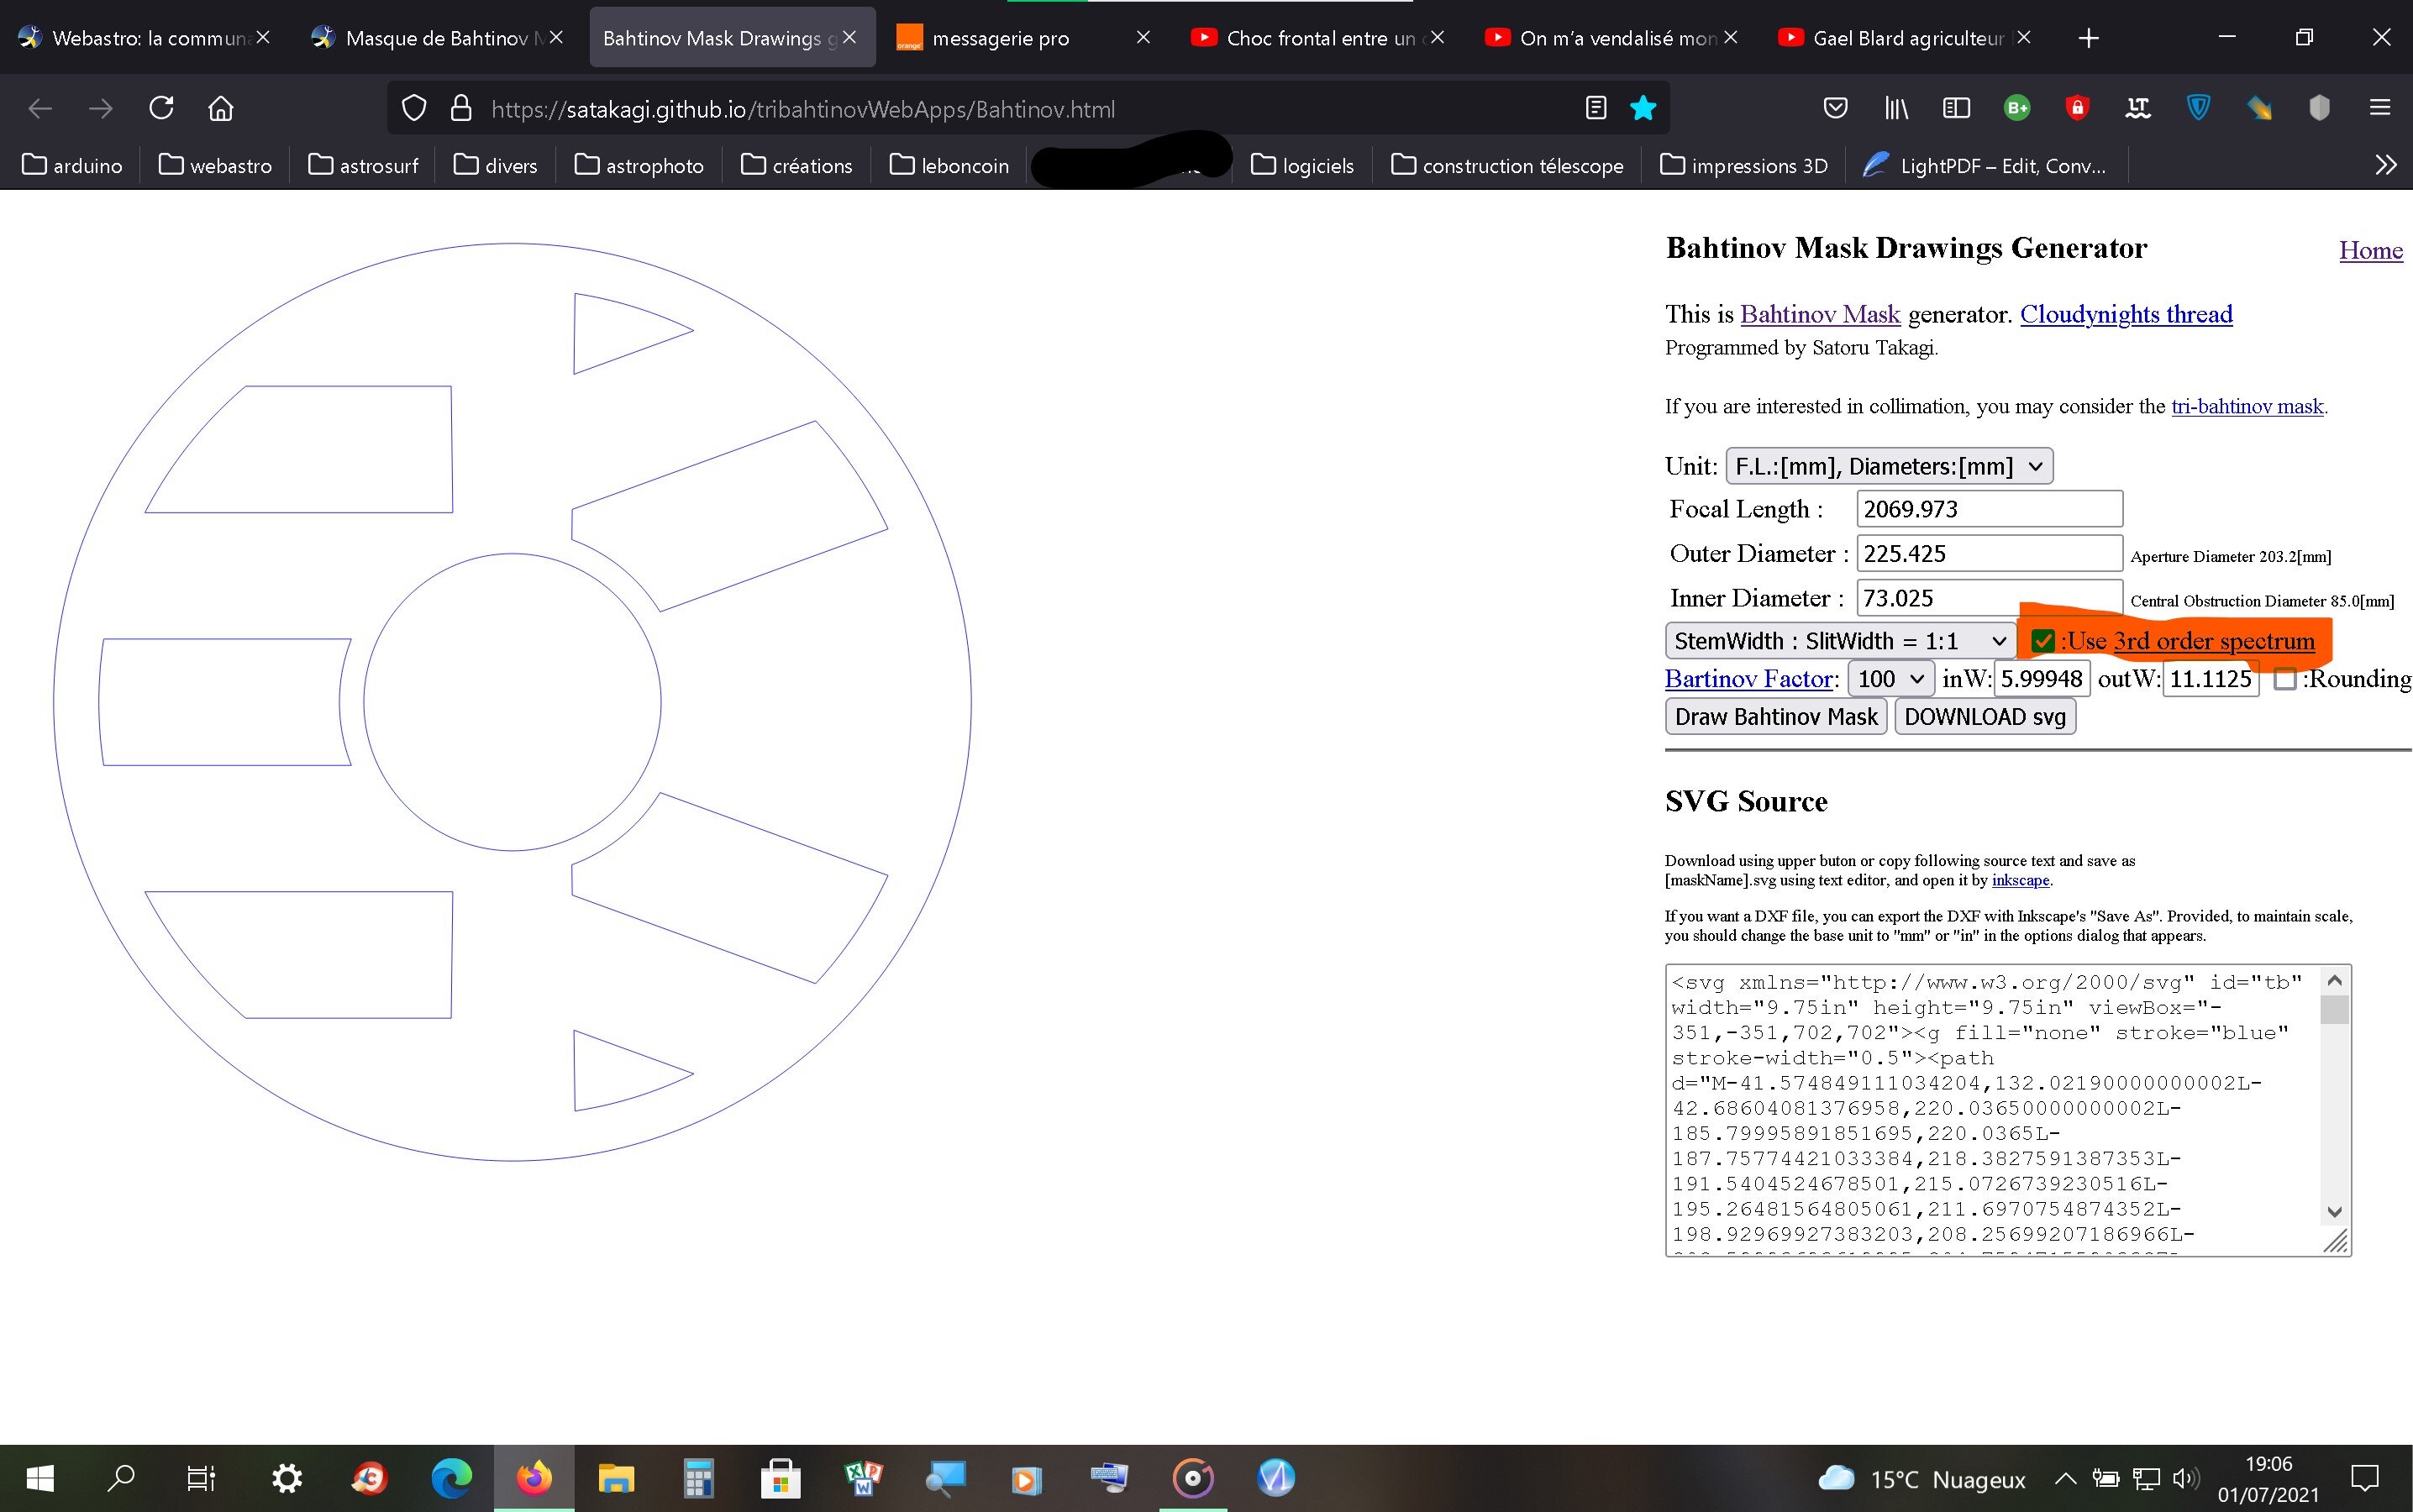The image size is (2413, 1512).
Task: Expand StemWidth : SlitWidth ratio dropdown
Action: coord(1838,641)
